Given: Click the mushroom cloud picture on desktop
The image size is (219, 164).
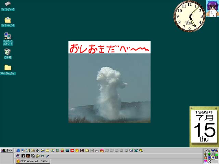Looking at the screenshot, I should (x=109, y=88).
